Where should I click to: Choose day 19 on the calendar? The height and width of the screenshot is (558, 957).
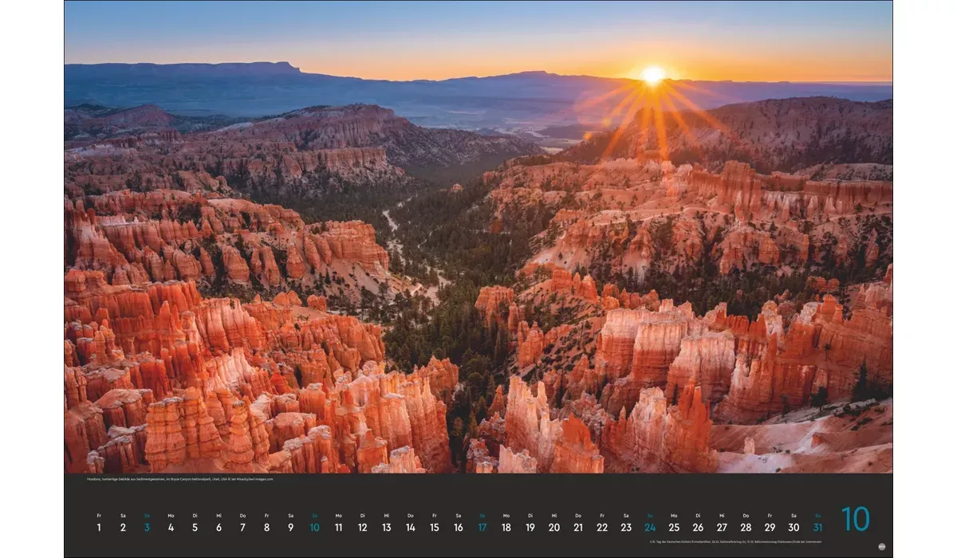(530, 528)
